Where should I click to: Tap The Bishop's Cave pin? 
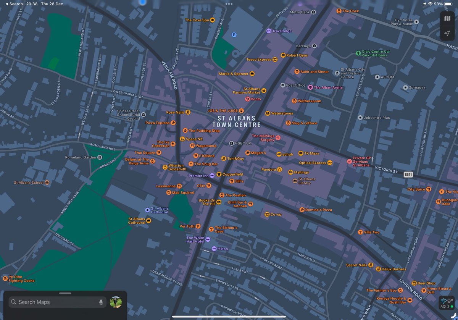(211, 229)
